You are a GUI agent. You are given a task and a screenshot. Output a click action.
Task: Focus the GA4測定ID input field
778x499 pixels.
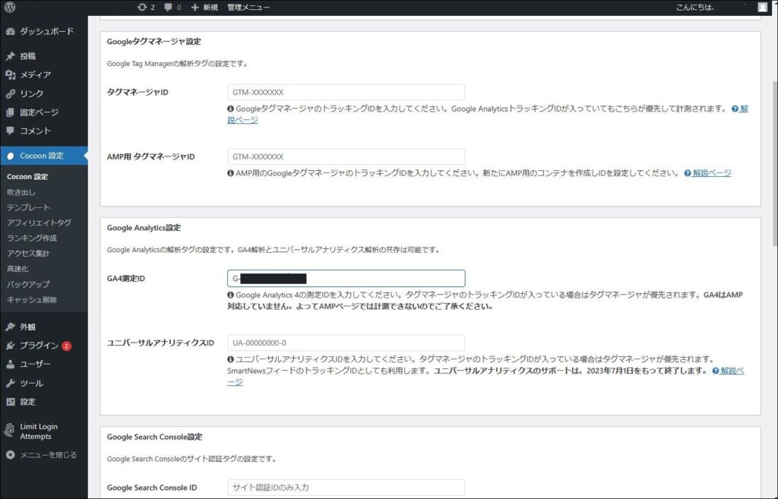click(346, 278)
